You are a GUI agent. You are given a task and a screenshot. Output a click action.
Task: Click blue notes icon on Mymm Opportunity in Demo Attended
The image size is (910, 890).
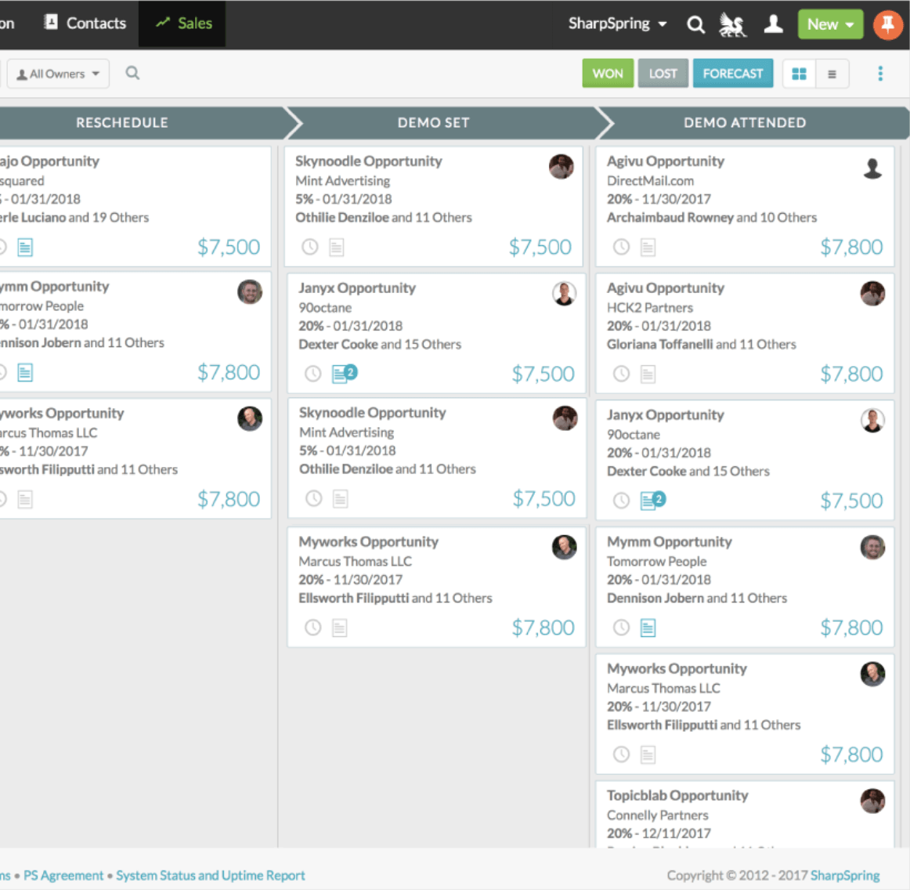pyautogui.click(x=648, y=628)
